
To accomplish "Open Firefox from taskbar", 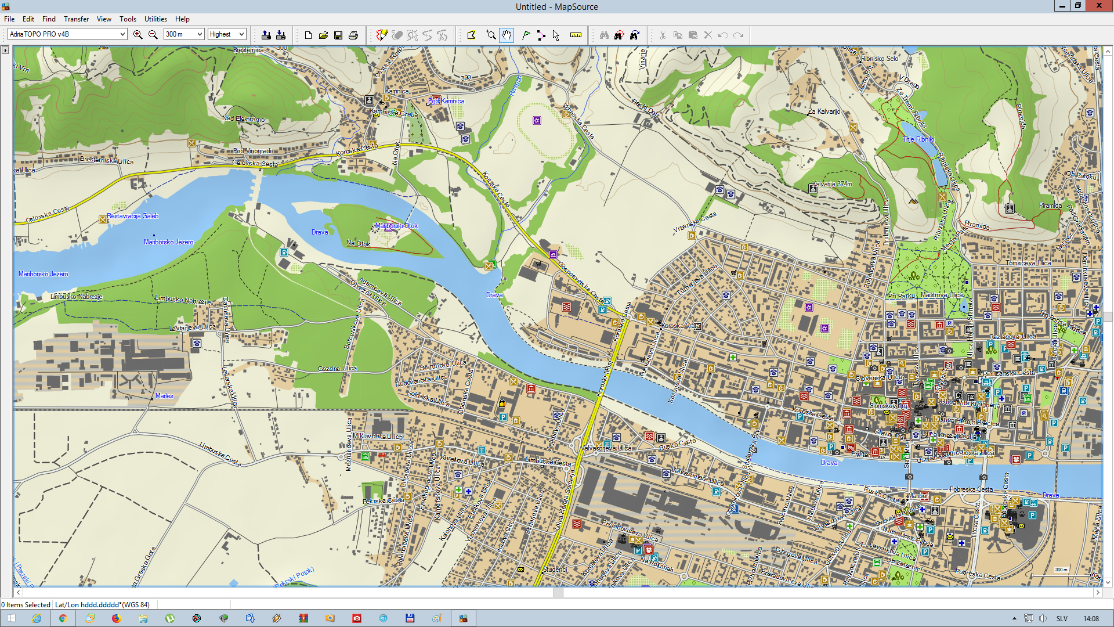I will coord(116,618).
